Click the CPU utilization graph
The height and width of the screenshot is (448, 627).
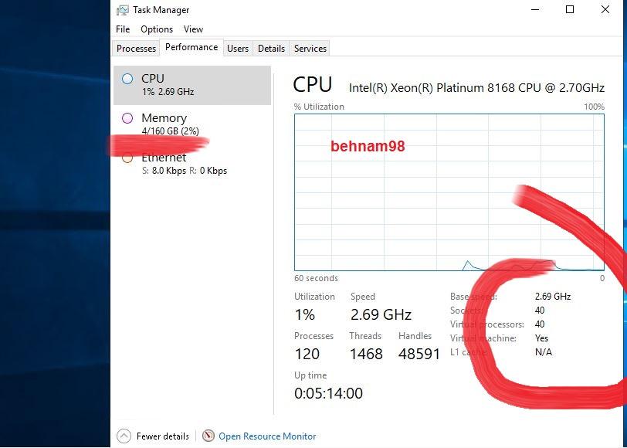click(449, 192)
